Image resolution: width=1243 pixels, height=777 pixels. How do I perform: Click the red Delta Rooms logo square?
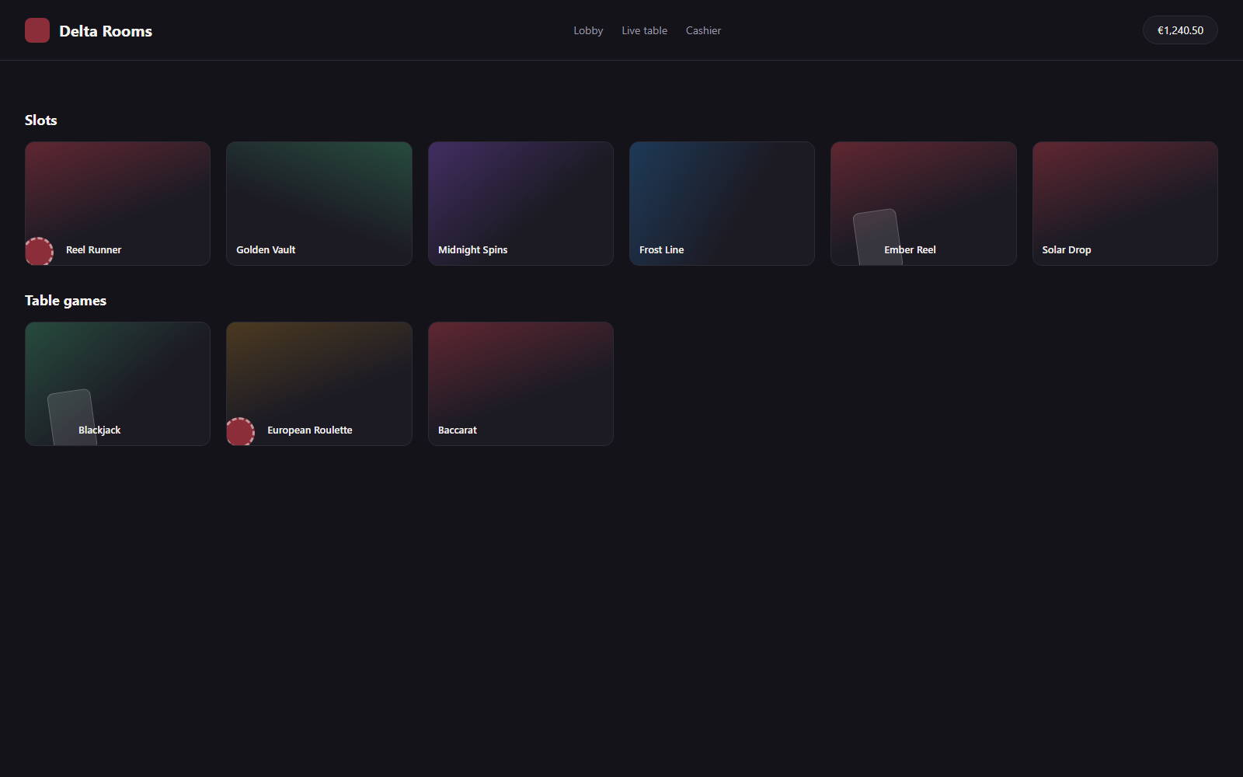[37, 30]
